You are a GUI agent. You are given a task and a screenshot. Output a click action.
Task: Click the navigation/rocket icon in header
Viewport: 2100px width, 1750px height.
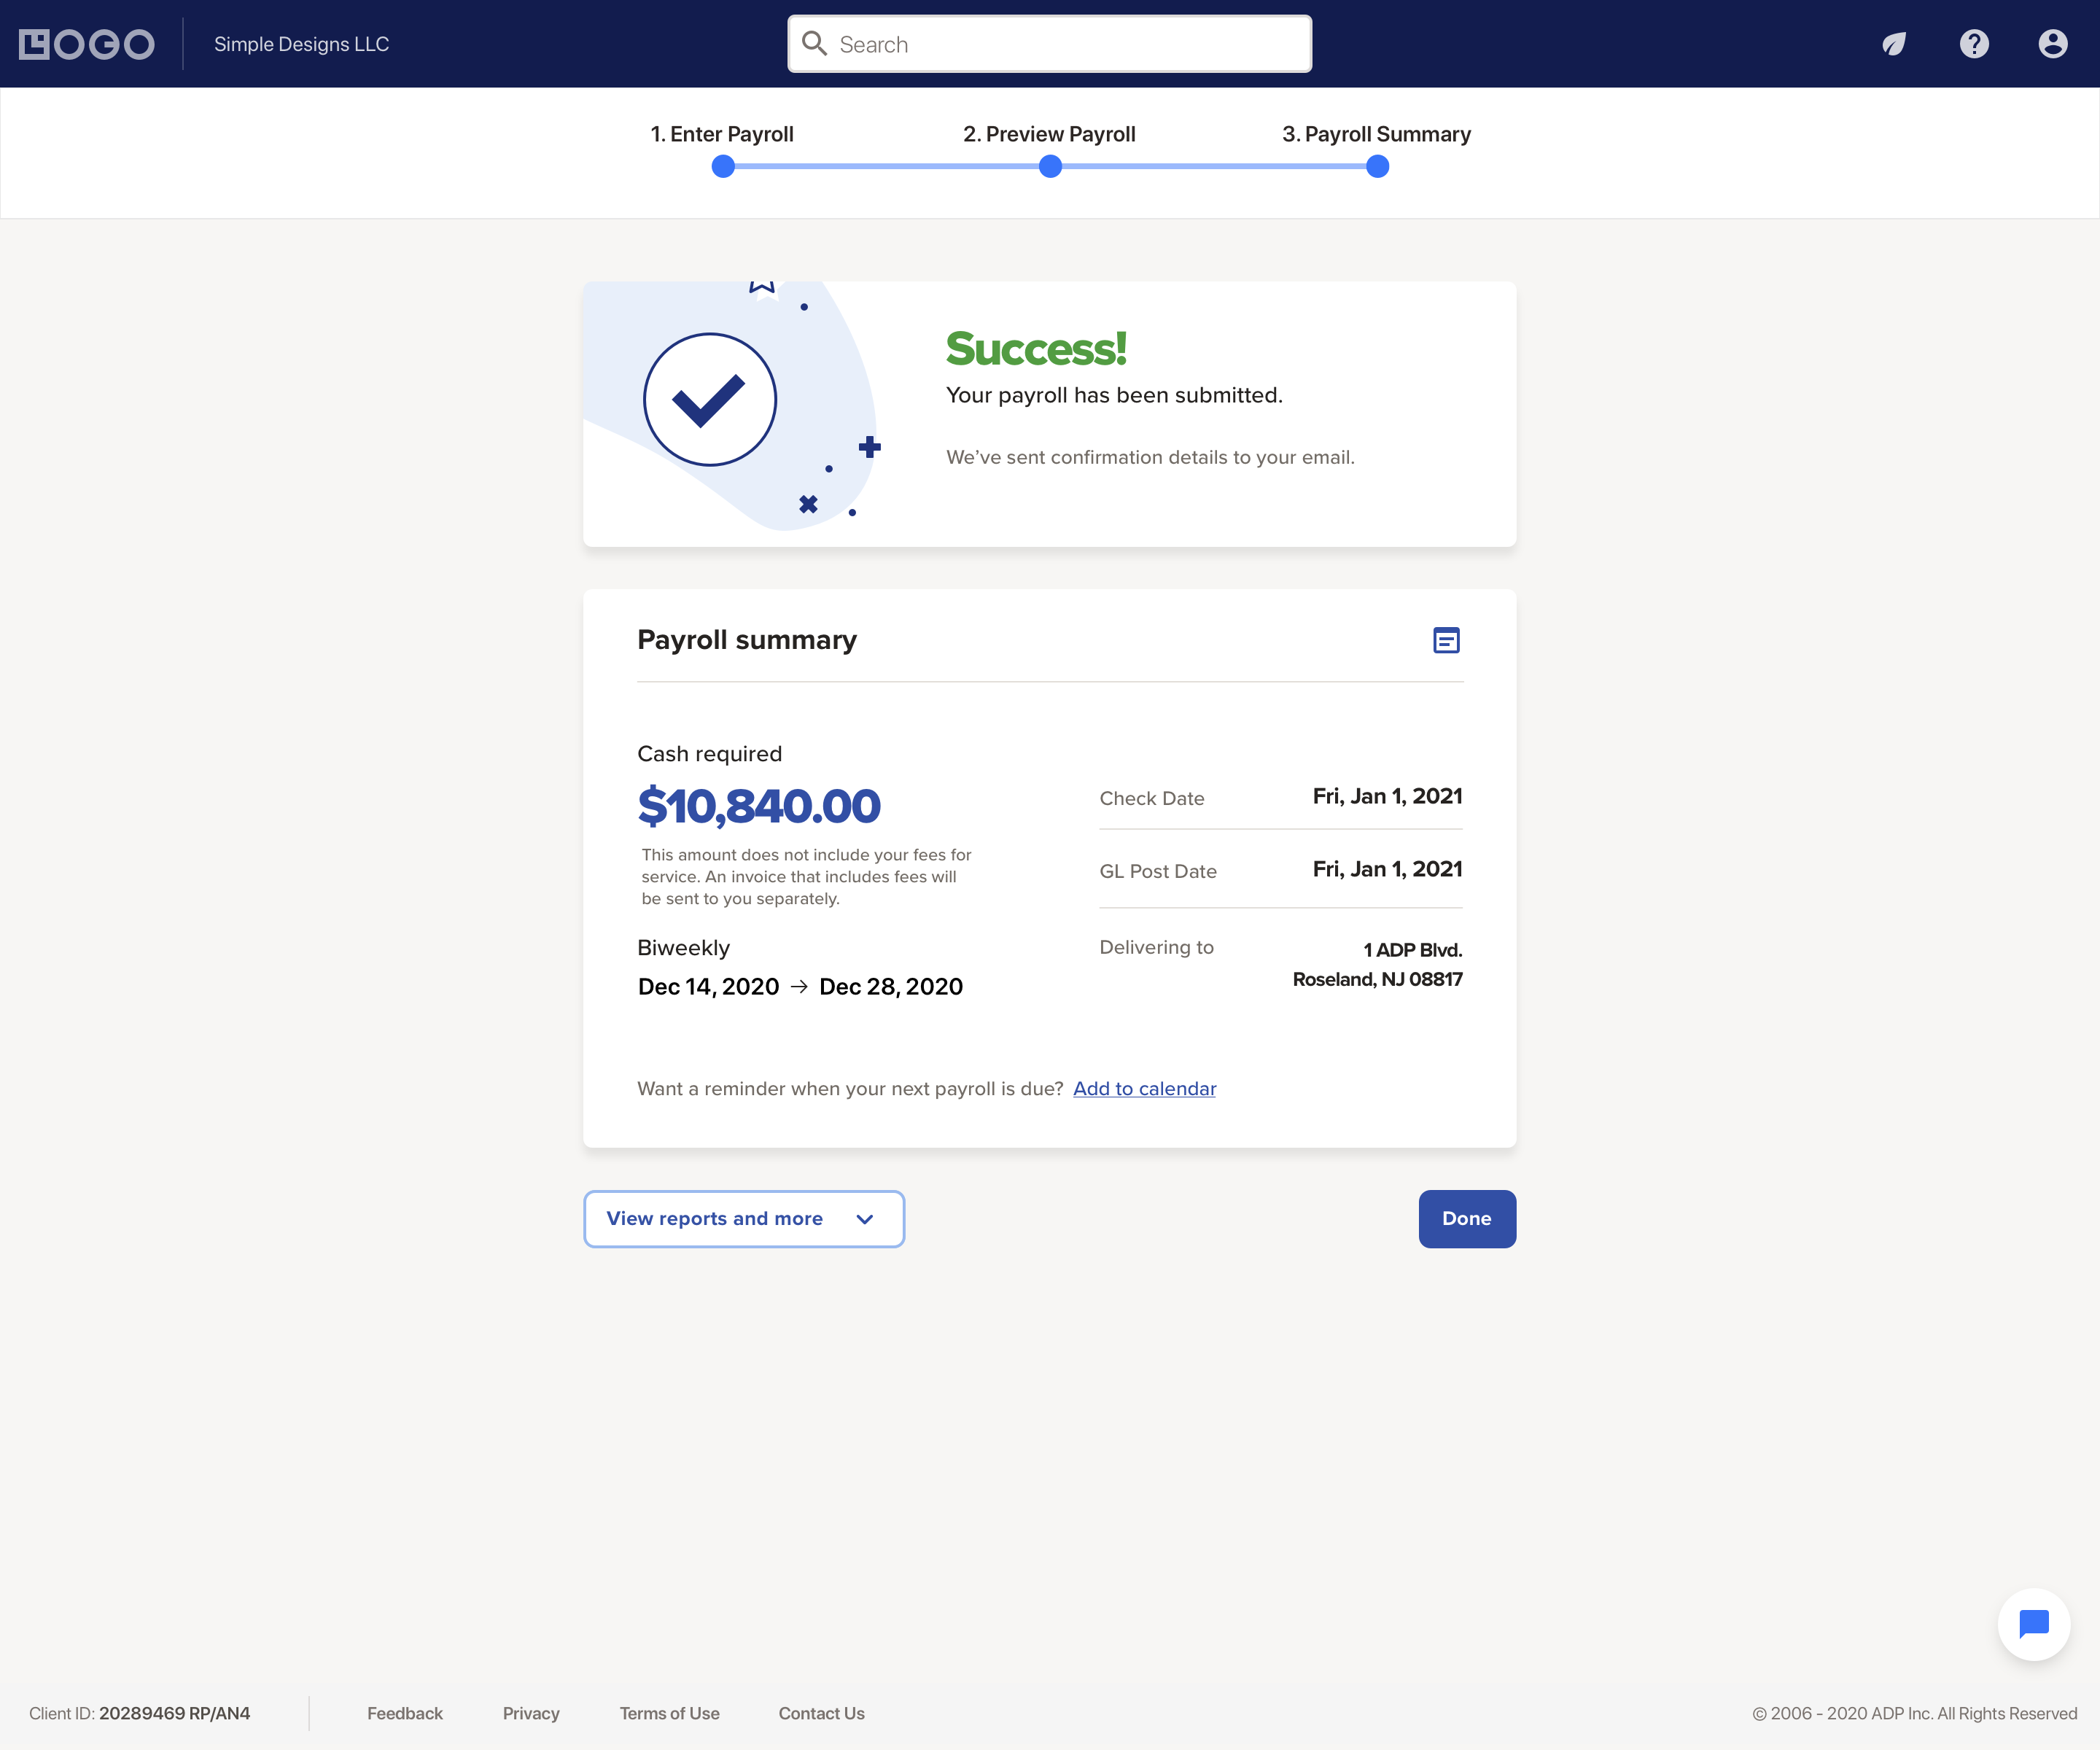1894,44
